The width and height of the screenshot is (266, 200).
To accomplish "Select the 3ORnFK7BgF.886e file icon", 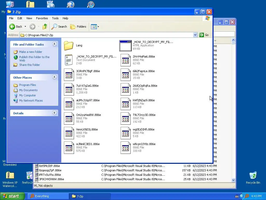I will (x=69, y=75).
